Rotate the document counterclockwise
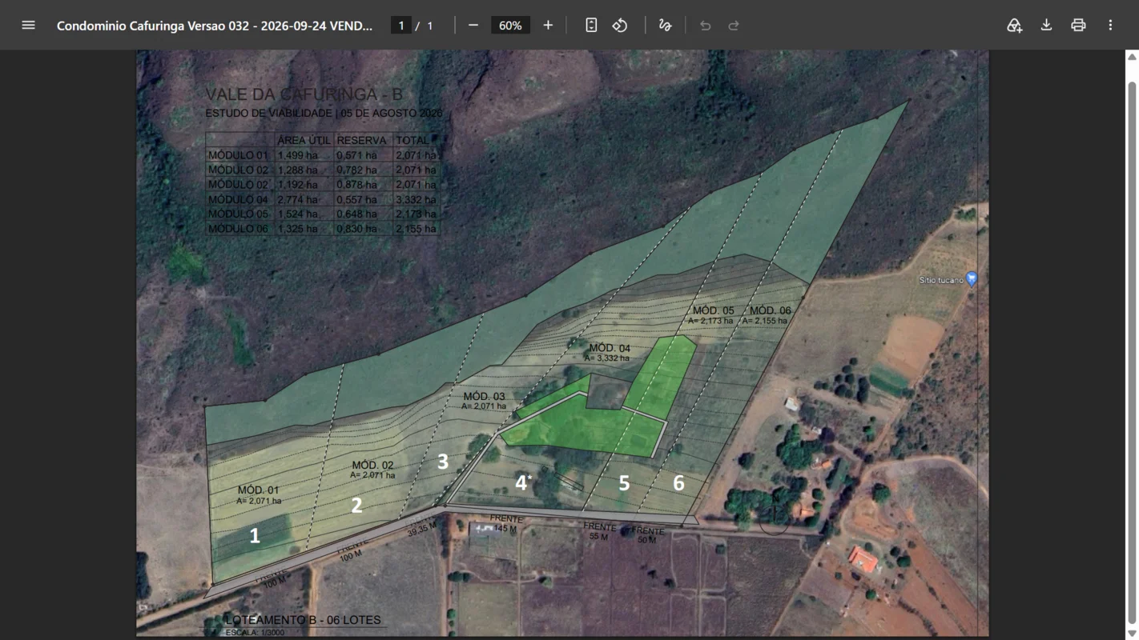Screen dimensions: 1139x640 pos(620,26)
